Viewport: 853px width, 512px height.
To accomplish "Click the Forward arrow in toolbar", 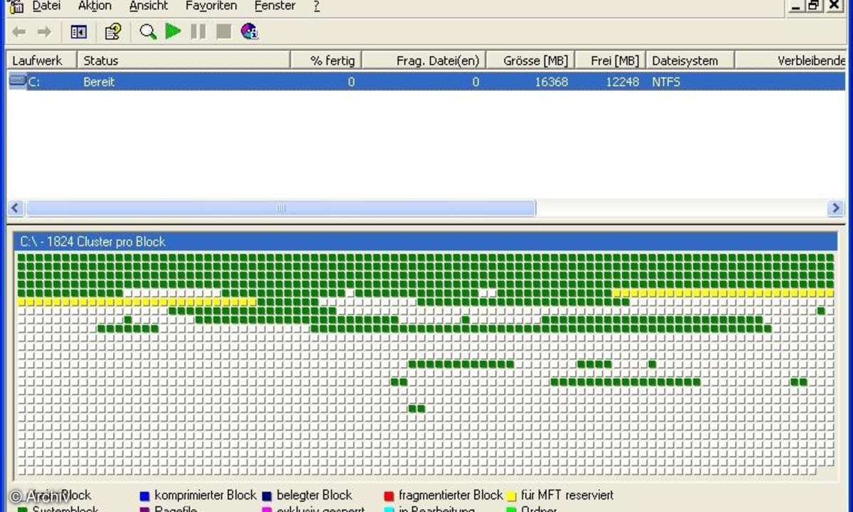I will [44, 32].
